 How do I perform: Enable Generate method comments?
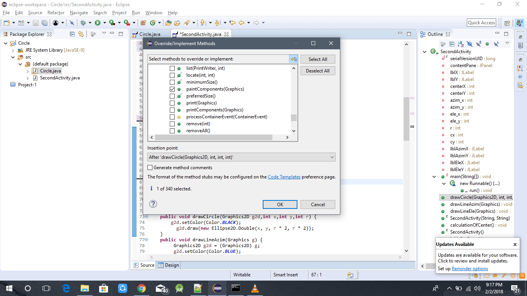point(150,167)
